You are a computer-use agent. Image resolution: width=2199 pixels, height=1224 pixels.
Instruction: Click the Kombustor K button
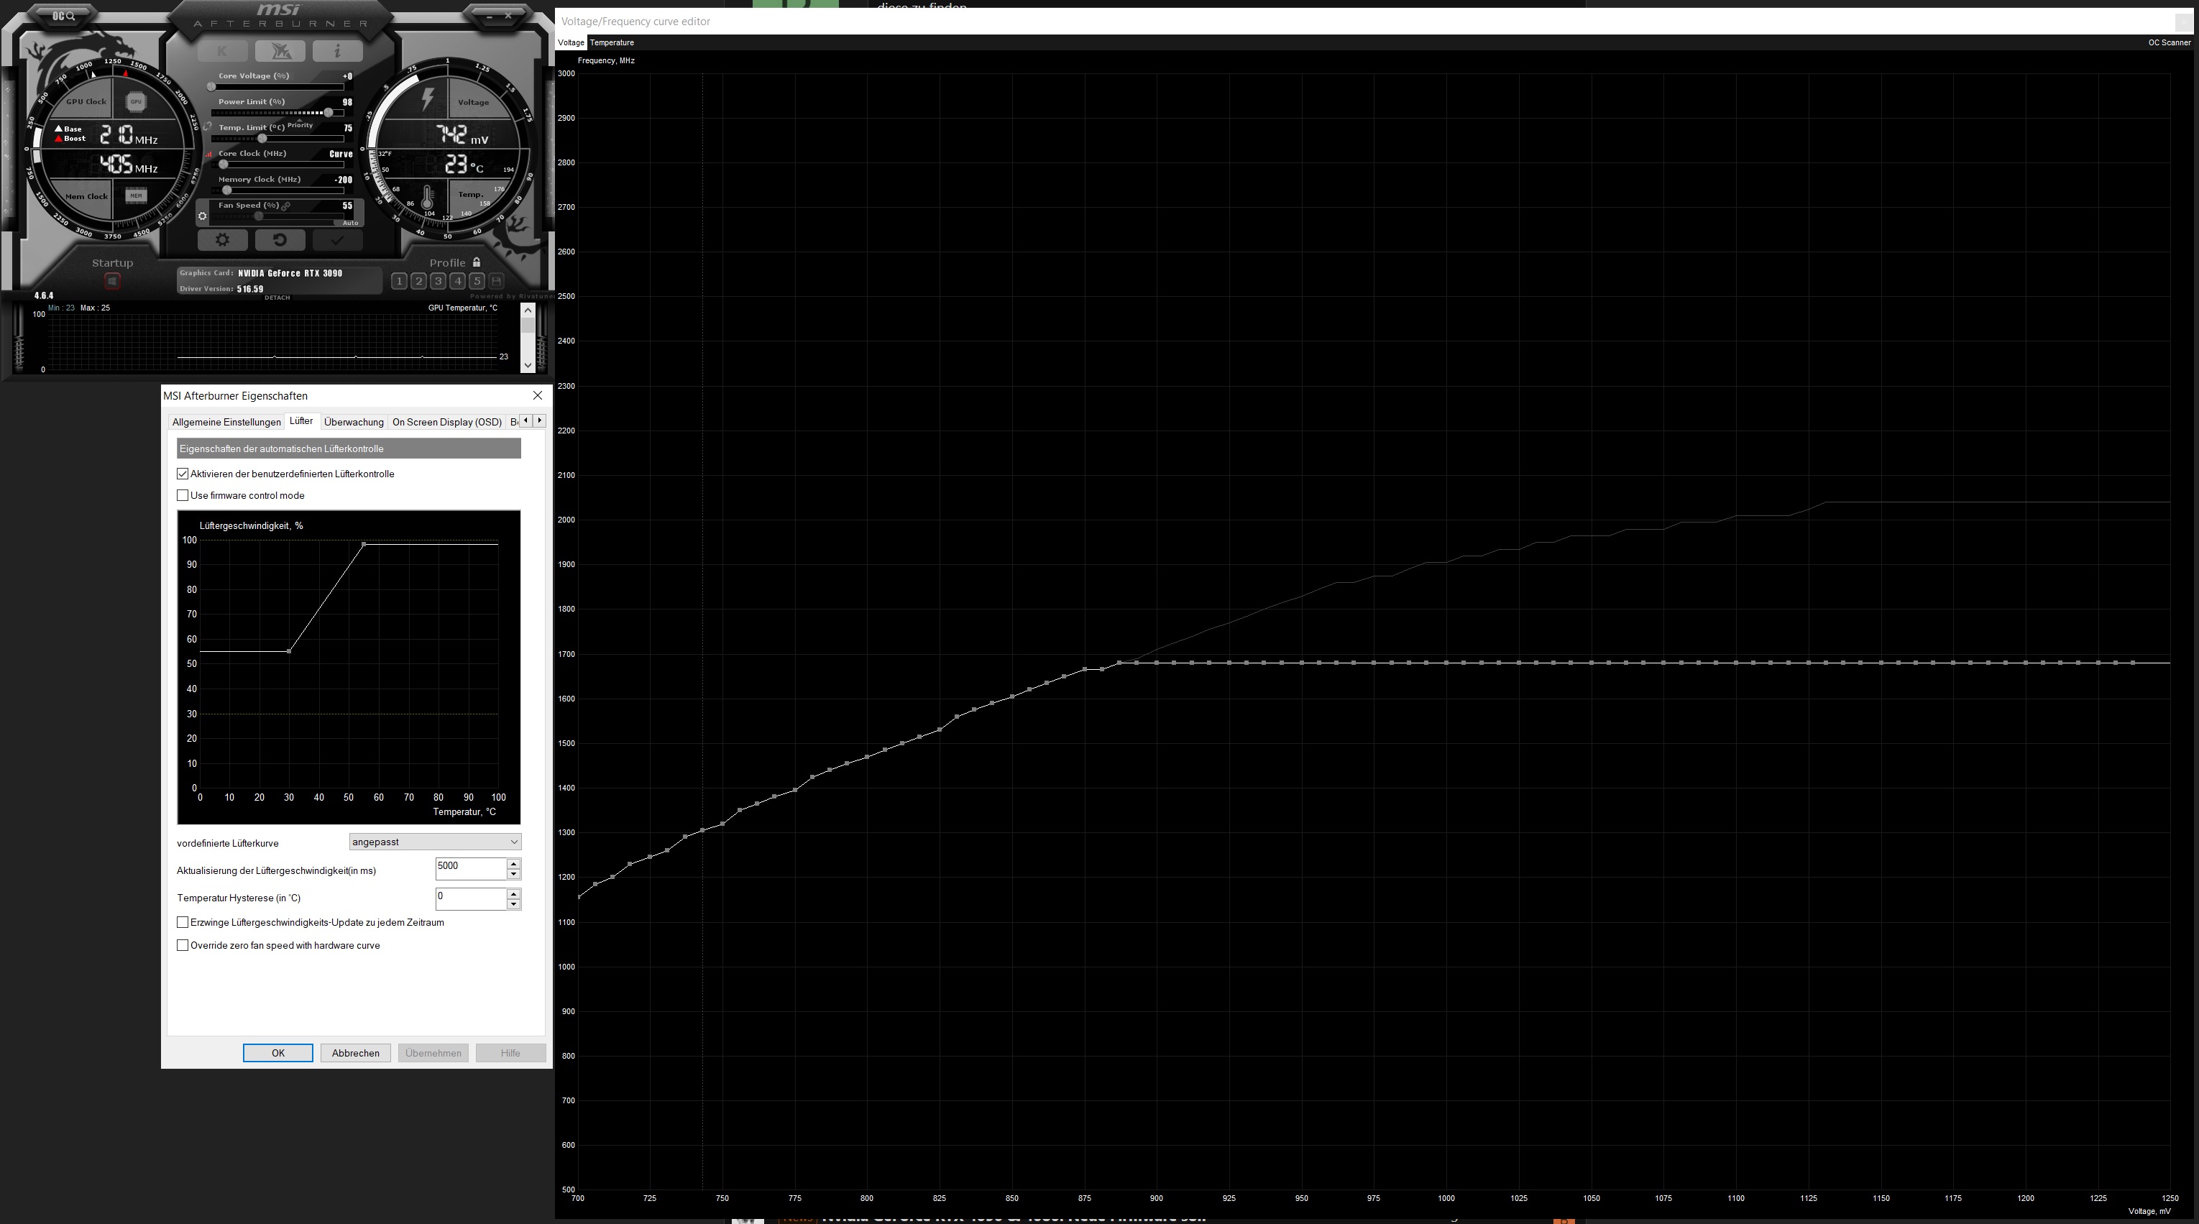[x=222, y=51]
